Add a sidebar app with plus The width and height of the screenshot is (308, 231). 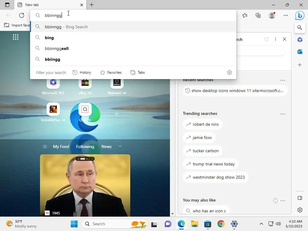(x=300, y=65)
